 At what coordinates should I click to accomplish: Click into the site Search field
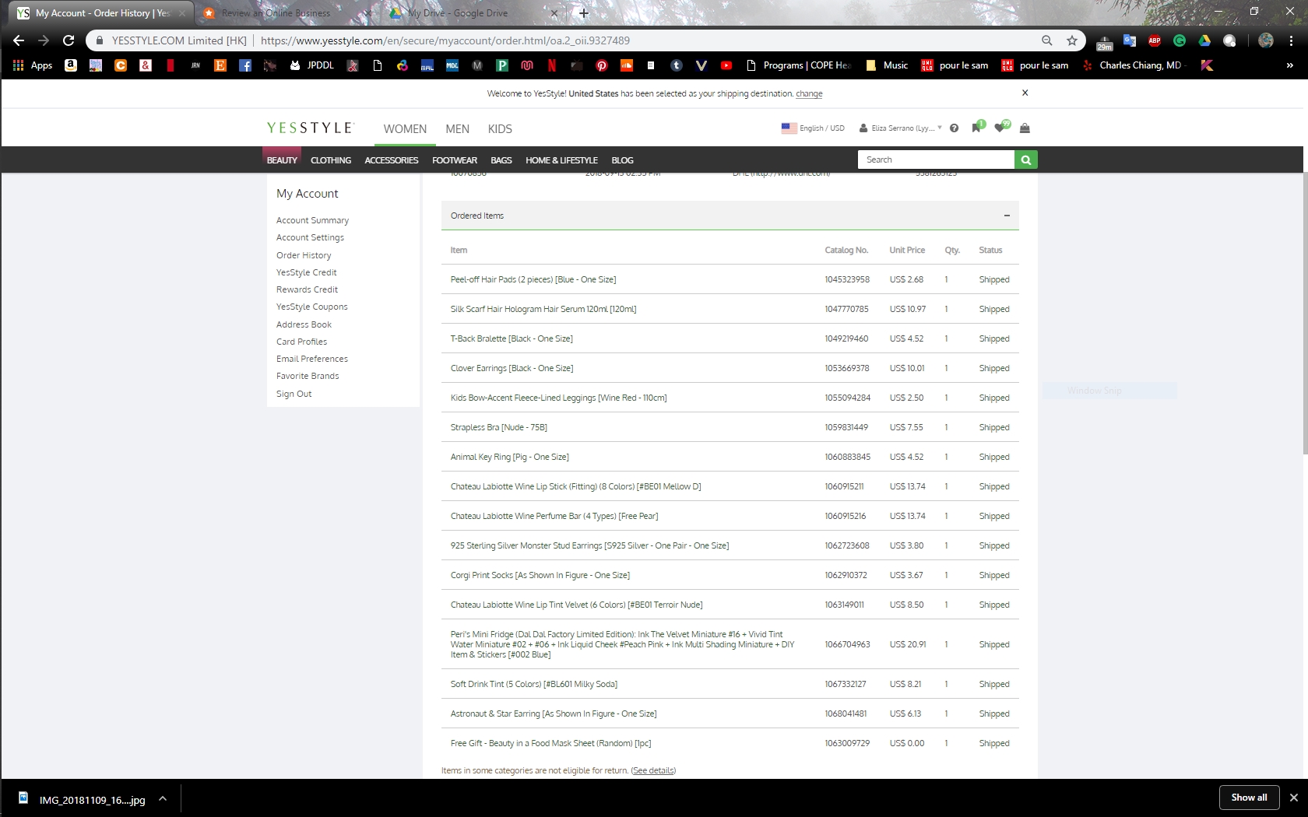[936, 160]
